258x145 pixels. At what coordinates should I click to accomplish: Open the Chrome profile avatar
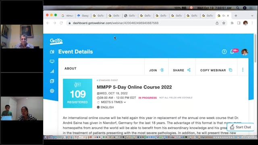pyautogui.click(x=246, y=23)
